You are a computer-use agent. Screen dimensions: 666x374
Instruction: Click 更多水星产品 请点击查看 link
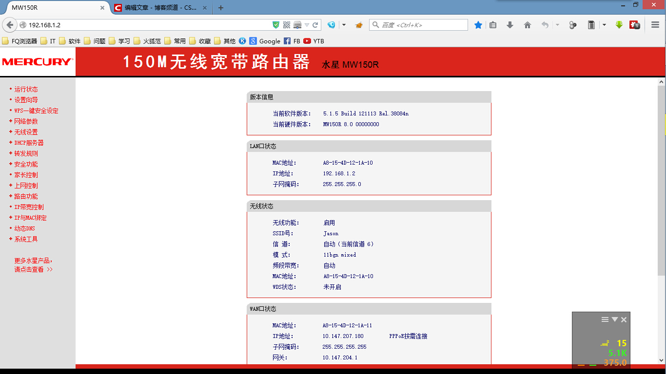tap(34, 265)
